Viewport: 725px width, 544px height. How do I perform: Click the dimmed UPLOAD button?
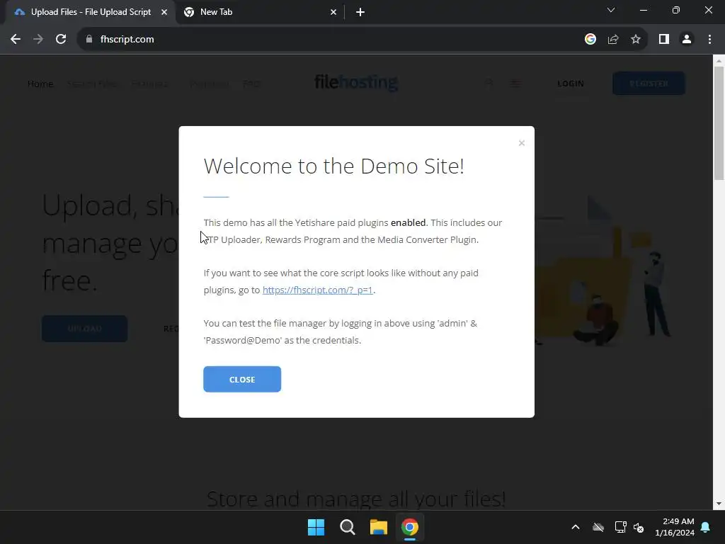click(85, 329)
